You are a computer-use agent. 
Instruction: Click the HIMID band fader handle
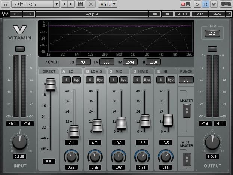145,121
